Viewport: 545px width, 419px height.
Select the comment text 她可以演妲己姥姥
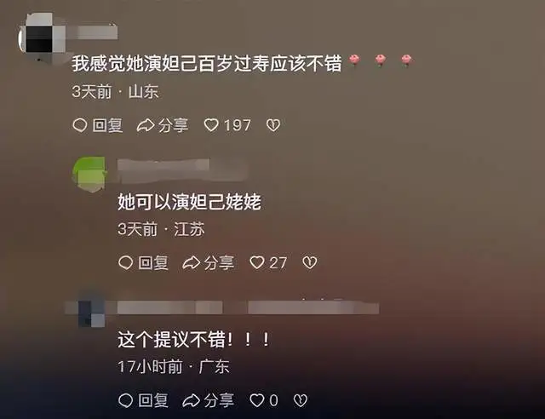tap(189, 202)
